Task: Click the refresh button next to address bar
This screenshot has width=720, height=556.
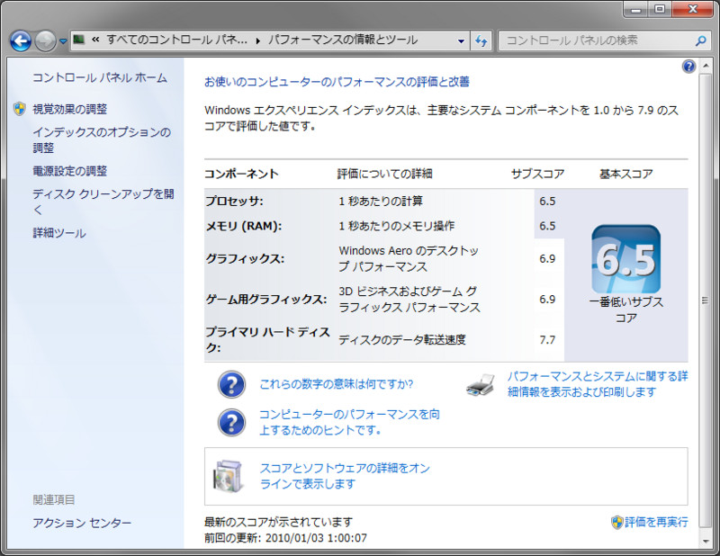Action: (481, 40)
